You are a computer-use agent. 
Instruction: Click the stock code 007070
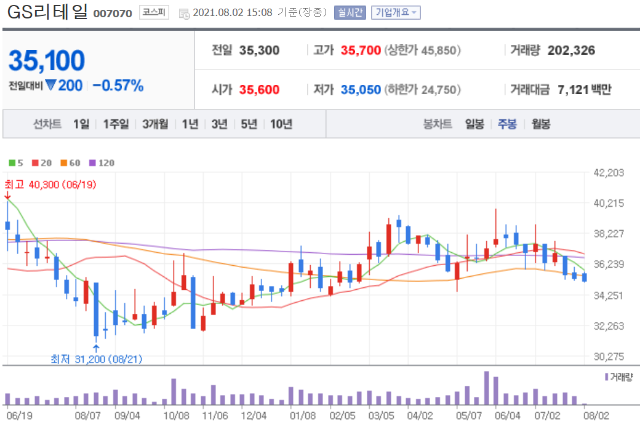(113, 14)
